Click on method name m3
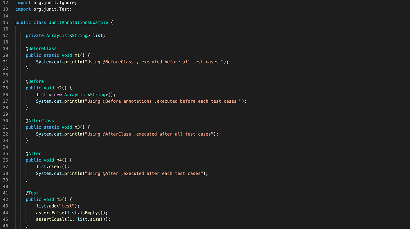 (x=77, y=127)
